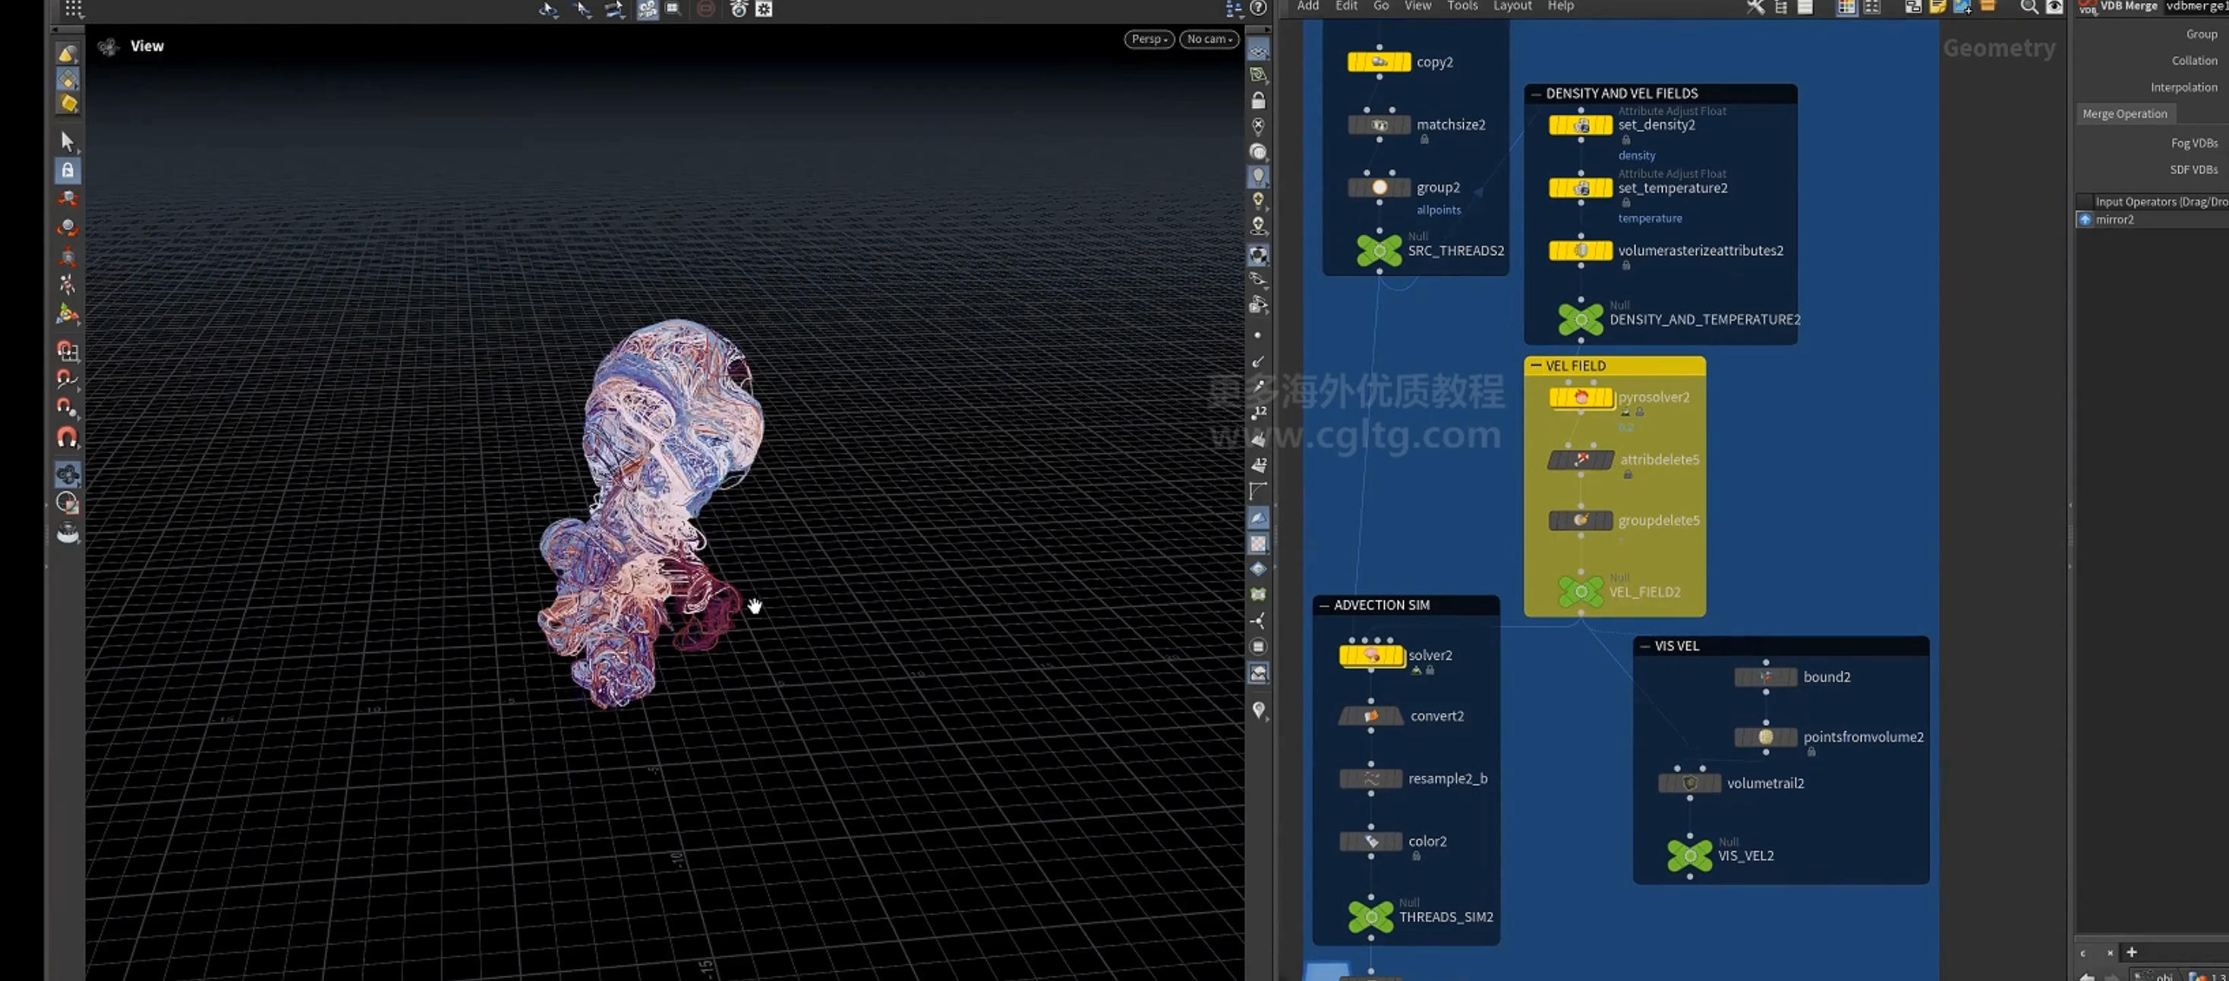Open the dotted grid pane menu icon
Screen dimensions: 2229x981
(74, 8)
